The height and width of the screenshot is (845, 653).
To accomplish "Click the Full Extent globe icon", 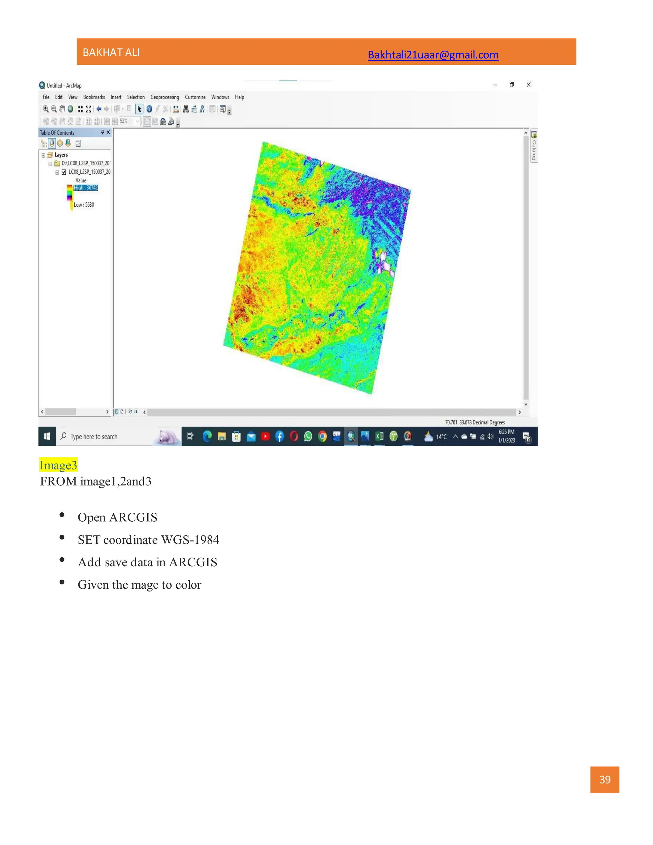I will pos(70,109).
